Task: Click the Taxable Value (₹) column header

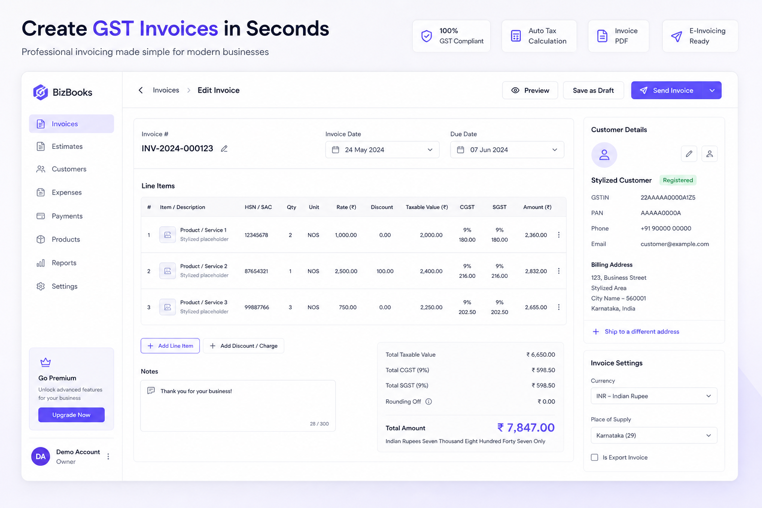Action: 427,207
